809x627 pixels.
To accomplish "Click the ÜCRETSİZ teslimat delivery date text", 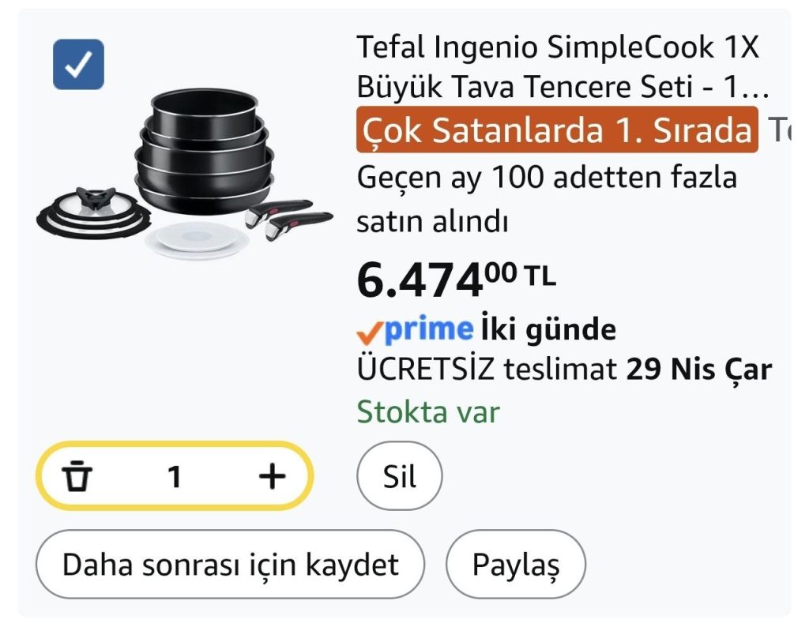I will coord(564,370).
